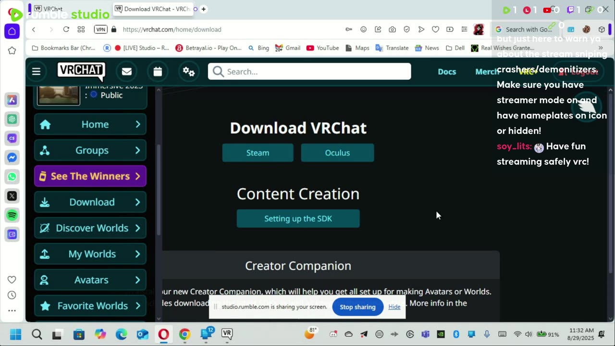Open Favorite Worlds in the sidebar
Viewport: 615px width, 346px height.
(x=90, y=306)
